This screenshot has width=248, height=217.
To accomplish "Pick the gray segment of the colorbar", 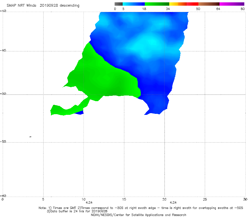I will tap(118, 4).
